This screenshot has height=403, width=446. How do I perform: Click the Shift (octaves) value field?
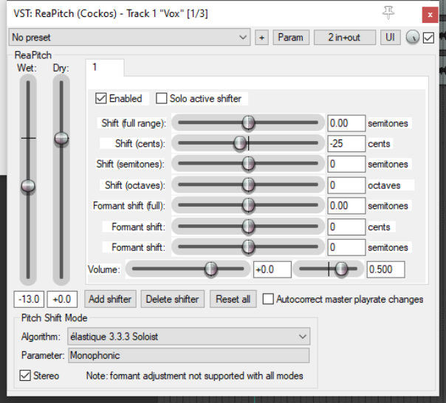[346, 185]
